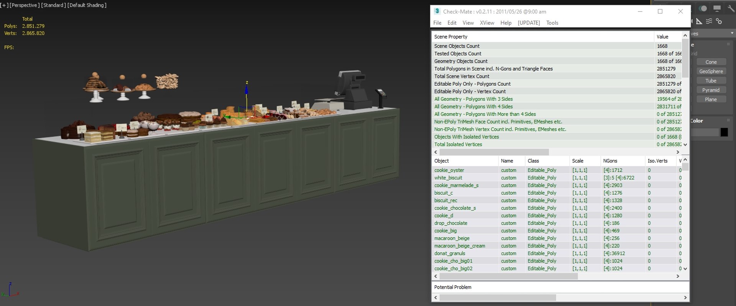Open the primitives category dropdown
Screen dimensions: 736x306
(713, 34)
